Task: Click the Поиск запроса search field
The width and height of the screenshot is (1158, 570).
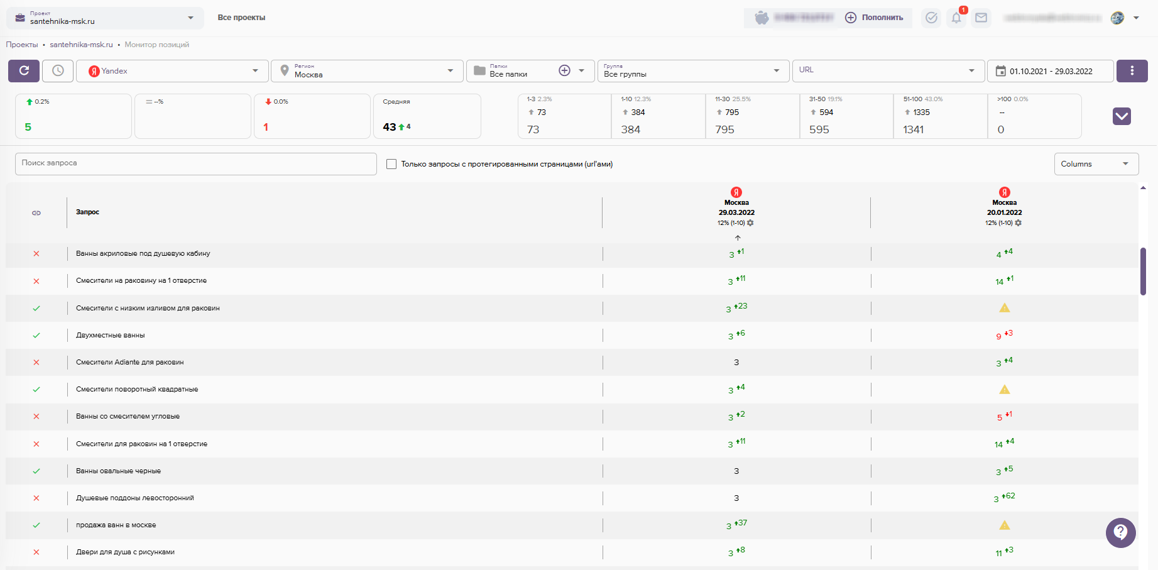Action: click(195, 163)
